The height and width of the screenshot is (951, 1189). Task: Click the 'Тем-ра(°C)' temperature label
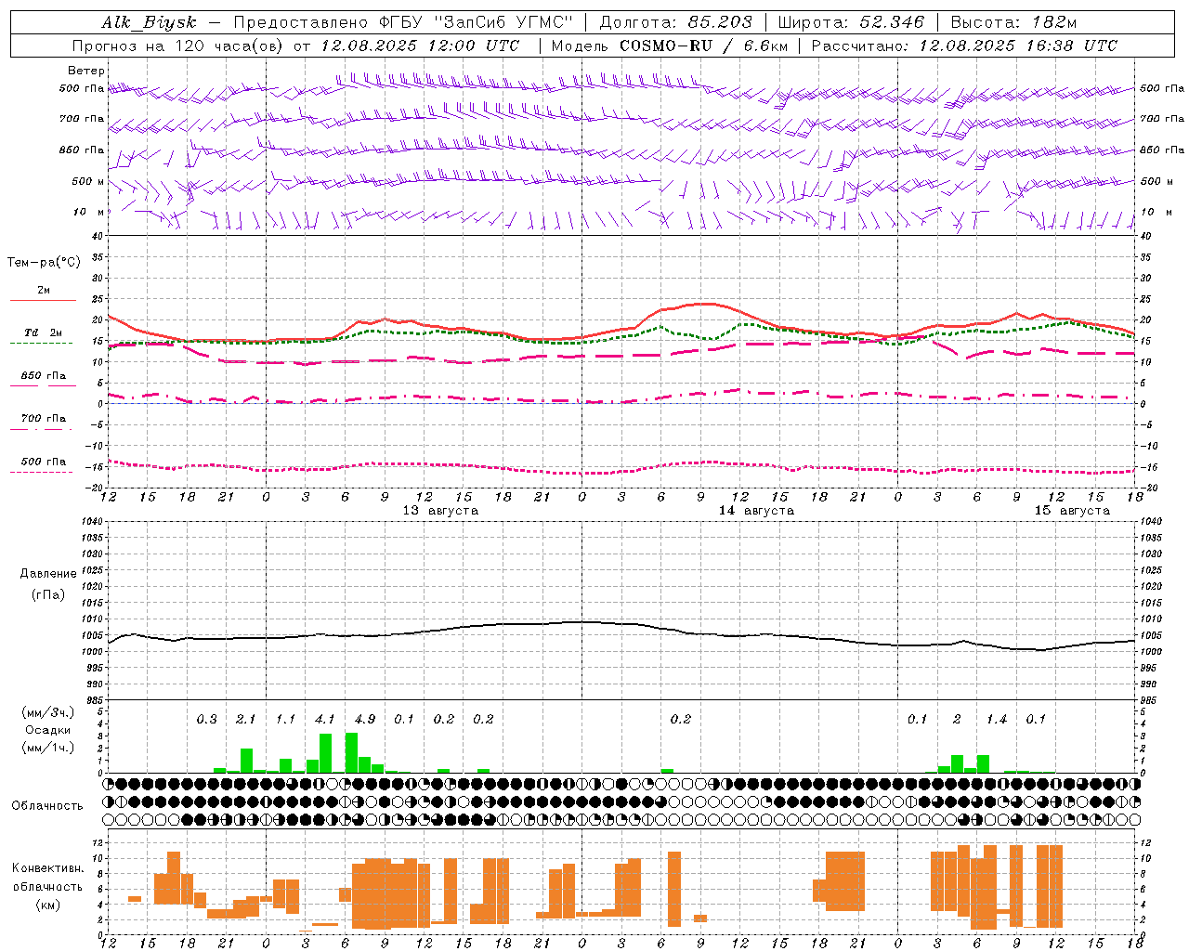coord(44,262)
